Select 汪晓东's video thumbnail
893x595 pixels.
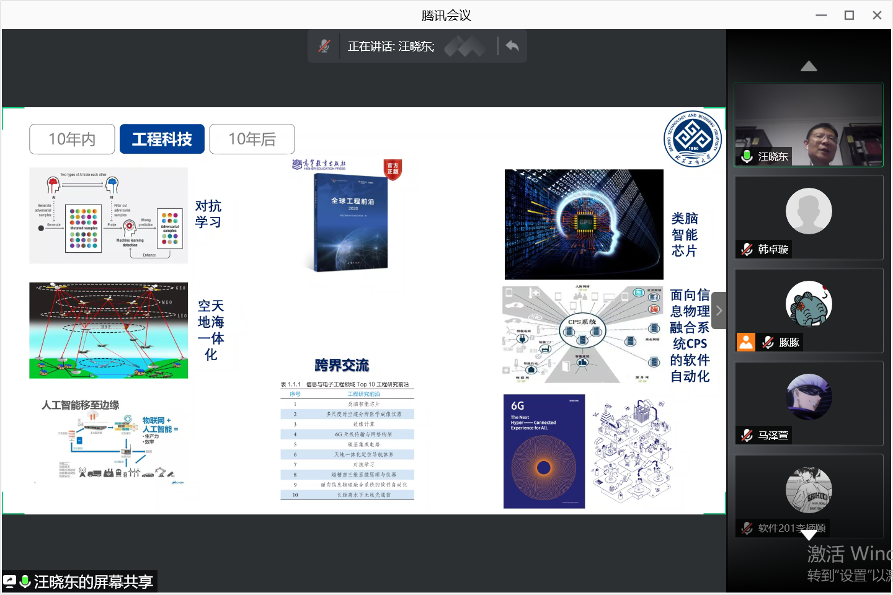[x=808, y=124]
